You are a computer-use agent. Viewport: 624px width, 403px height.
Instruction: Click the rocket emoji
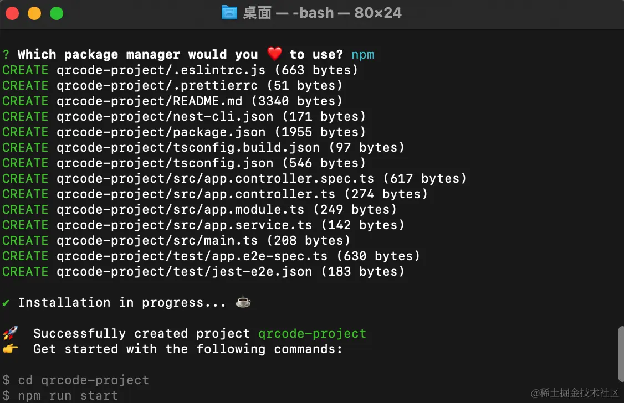pyautogui.click(x=10, y=333)
